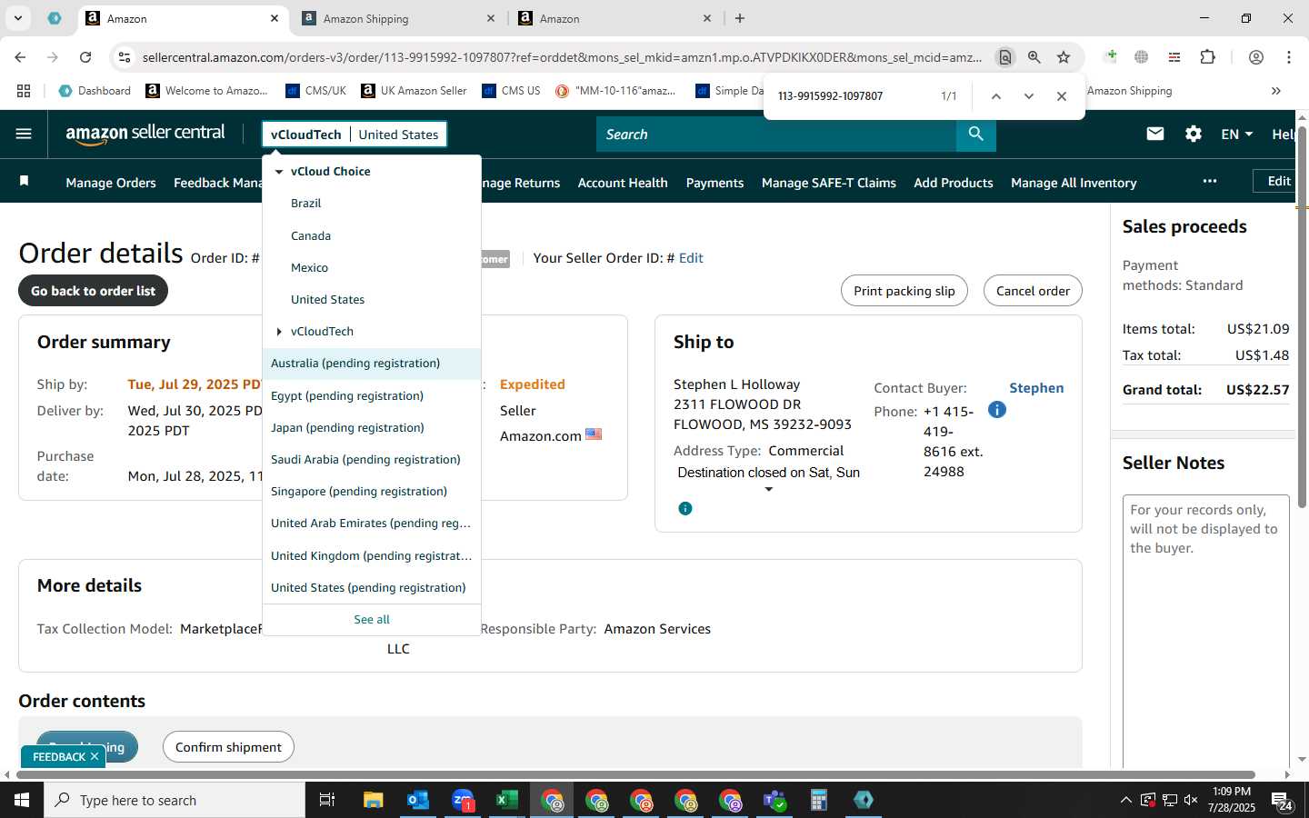This screenshot has width=1309, height=818.
Task: Open the EN language dropdown
Action: (x=1236, y=134)
